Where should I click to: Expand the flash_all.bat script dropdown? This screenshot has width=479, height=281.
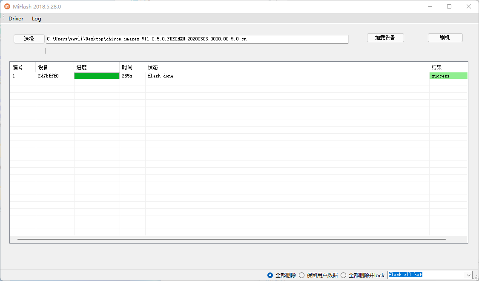[x=469, y=275]
